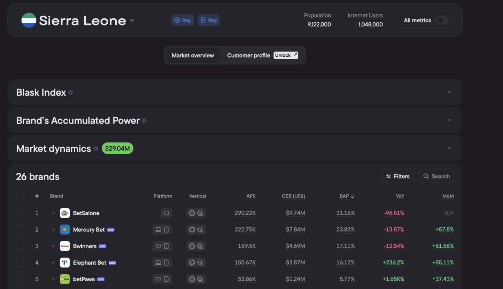Open the Sierra Leone country dropdown
This screenshot has height=289, width=503.
click(132, 21)
